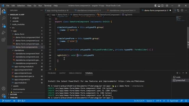Switch to the Output panel tab
The width and height of the screenshot is (189, 106).
click(x=62, y=73)
